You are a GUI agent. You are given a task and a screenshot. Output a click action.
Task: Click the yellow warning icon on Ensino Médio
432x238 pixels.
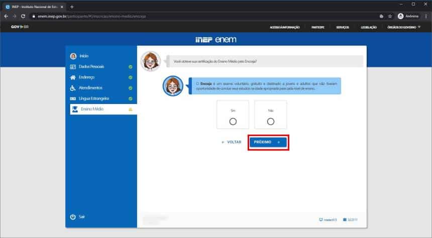(130, 109)
